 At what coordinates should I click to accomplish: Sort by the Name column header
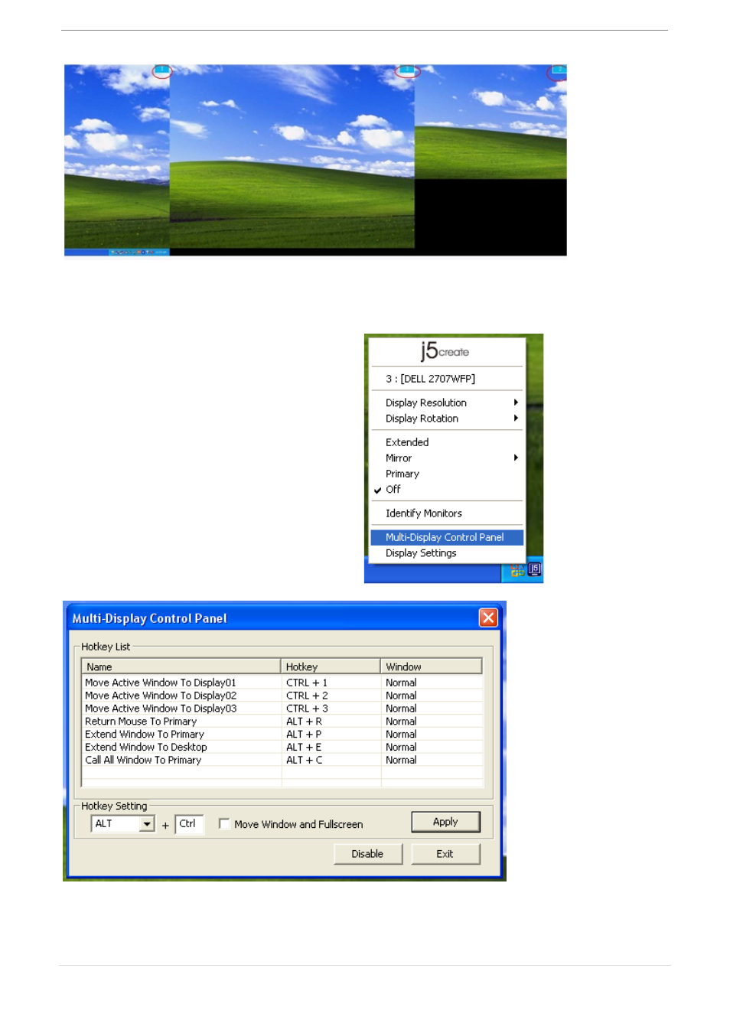181,667
